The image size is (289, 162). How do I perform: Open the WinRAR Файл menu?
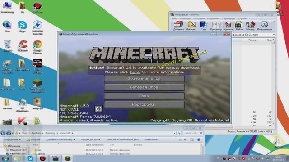175,18
